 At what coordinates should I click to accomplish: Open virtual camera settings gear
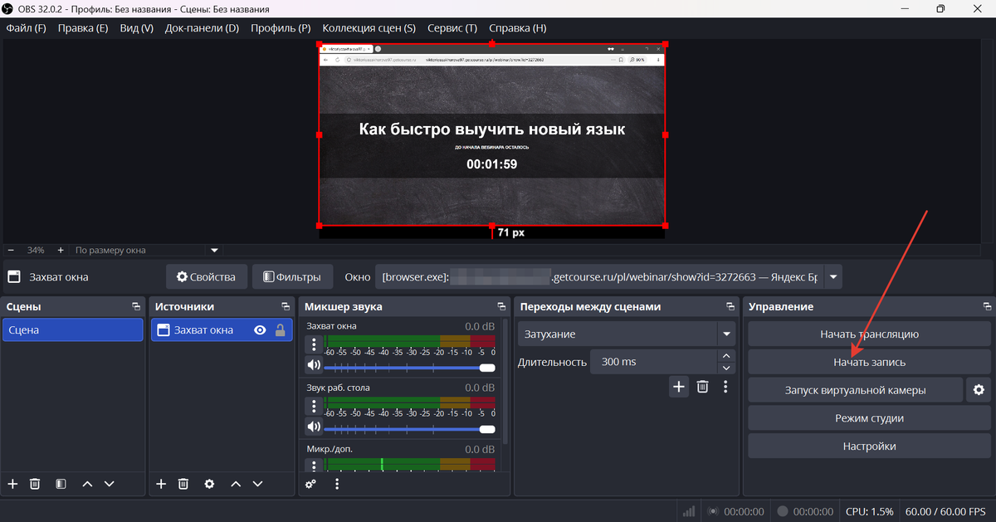tap(979, 390)
